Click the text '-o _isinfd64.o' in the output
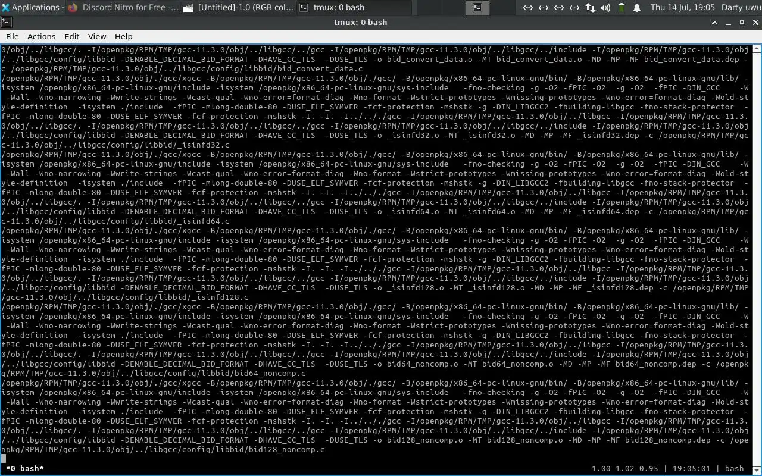The image size is (762, 476). pyautogui.click(x=405, y=212)
